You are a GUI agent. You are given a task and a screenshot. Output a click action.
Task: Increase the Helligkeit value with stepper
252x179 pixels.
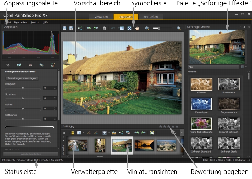click(55, 87)
